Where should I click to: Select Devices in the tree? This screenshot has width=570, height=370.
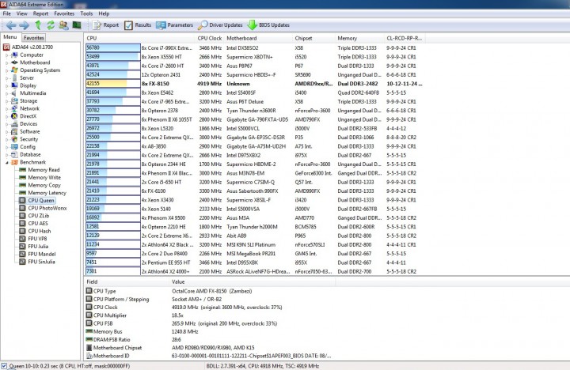coord(25,124)
